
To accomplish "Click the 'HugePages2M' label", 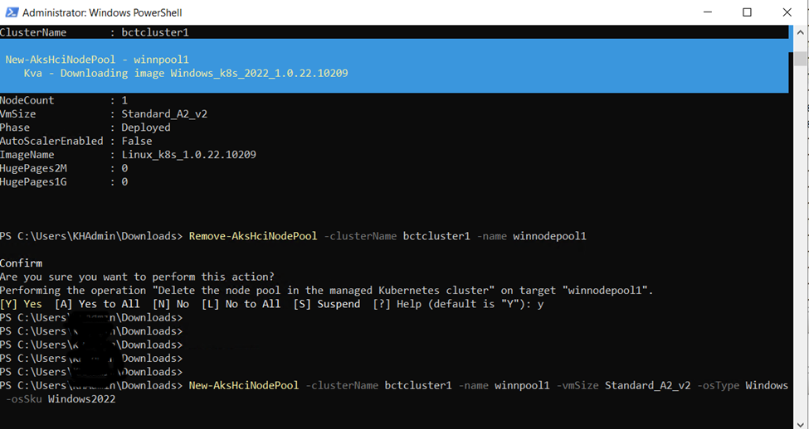I will point(33,168).
